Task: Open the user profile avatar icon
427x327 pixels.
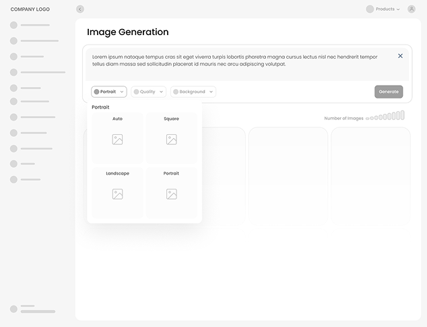Action: (412, 9)
